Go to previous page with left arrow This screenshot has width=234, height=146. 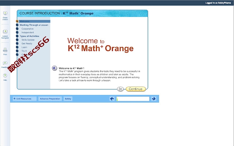(112, 99)
